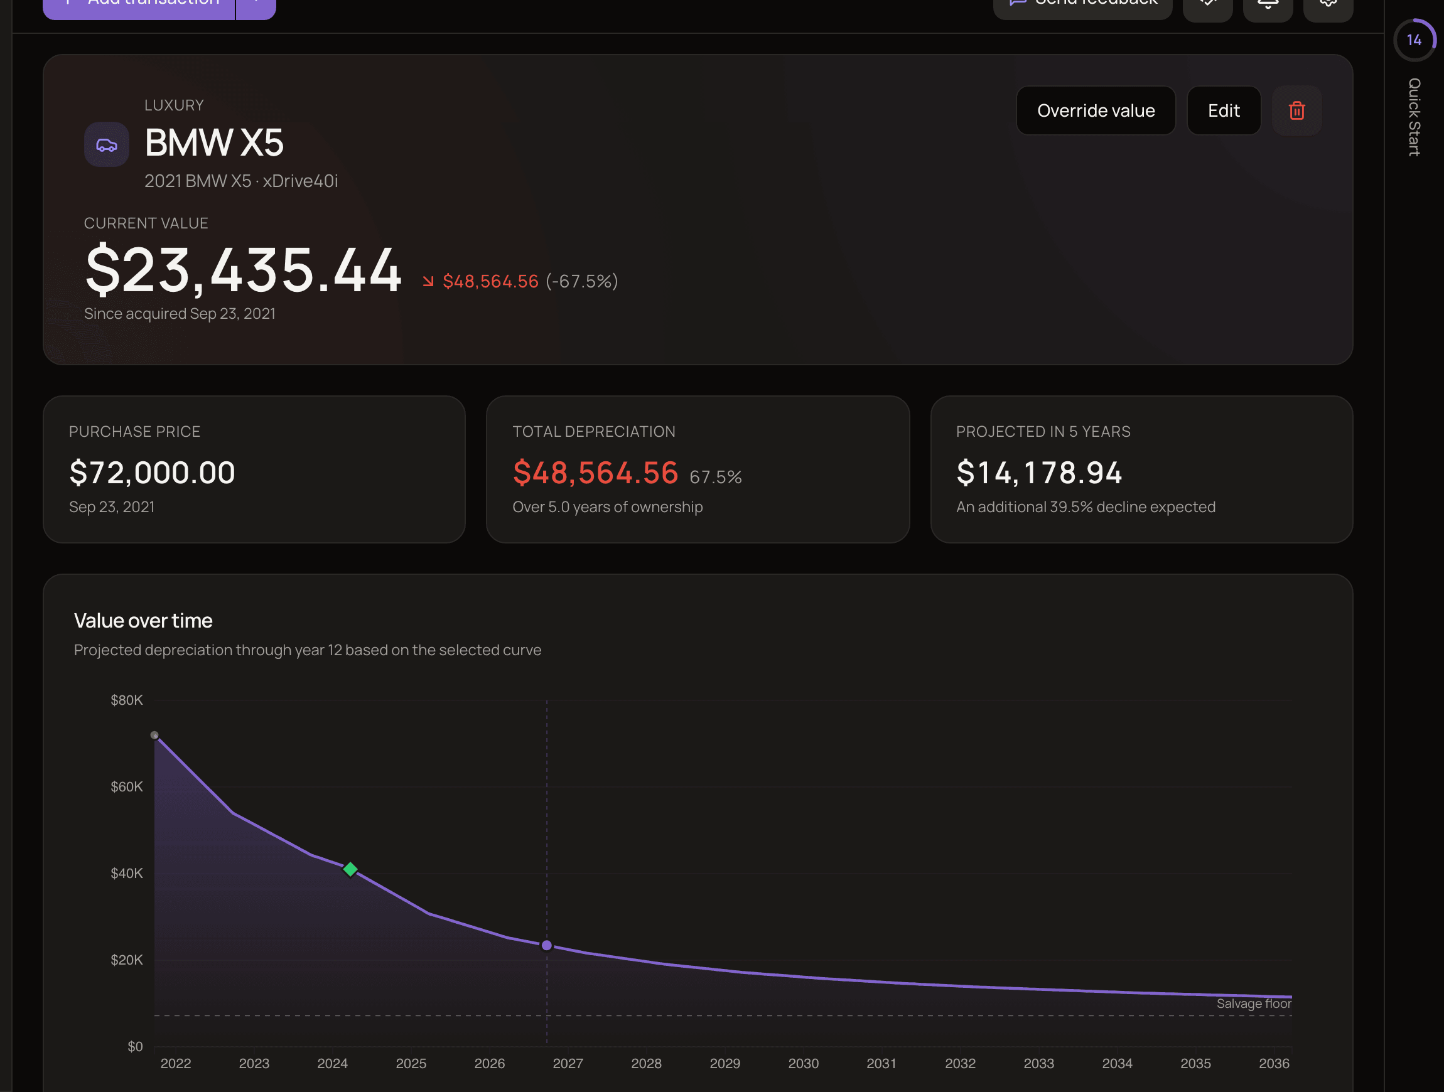Click the Projected depreciation through year 12 subtitle
Screen dimensions: 1444x1092
(x=308, y=650)
